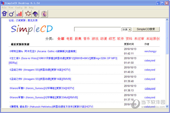Maximize the SimpleCD Desktop window
170x113 pixels.
[x=162, y=3]
